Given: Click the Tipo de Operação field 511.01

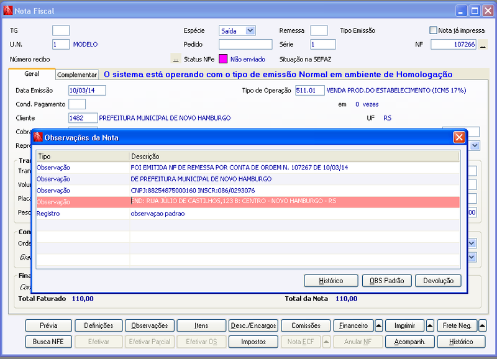Looking at the screenshot, I should (x=310, y=90).
